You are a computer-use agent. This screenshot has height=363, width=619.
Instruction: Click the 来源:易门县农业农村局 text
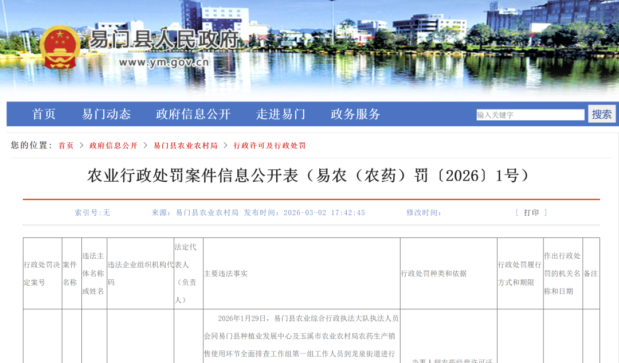pos(195,213)
